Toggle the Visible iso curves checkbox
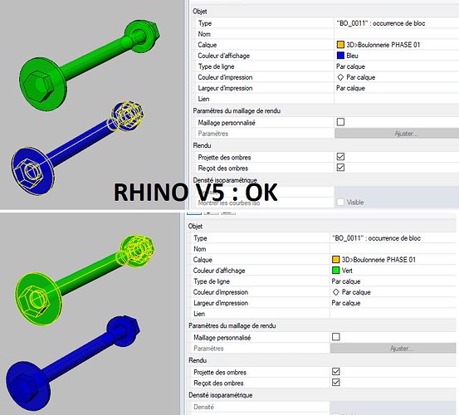Viewport: 459px width, 415px height. 340,202
